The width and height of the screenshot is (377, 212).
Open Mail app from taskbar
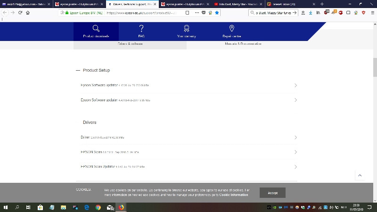coord(110,207)
